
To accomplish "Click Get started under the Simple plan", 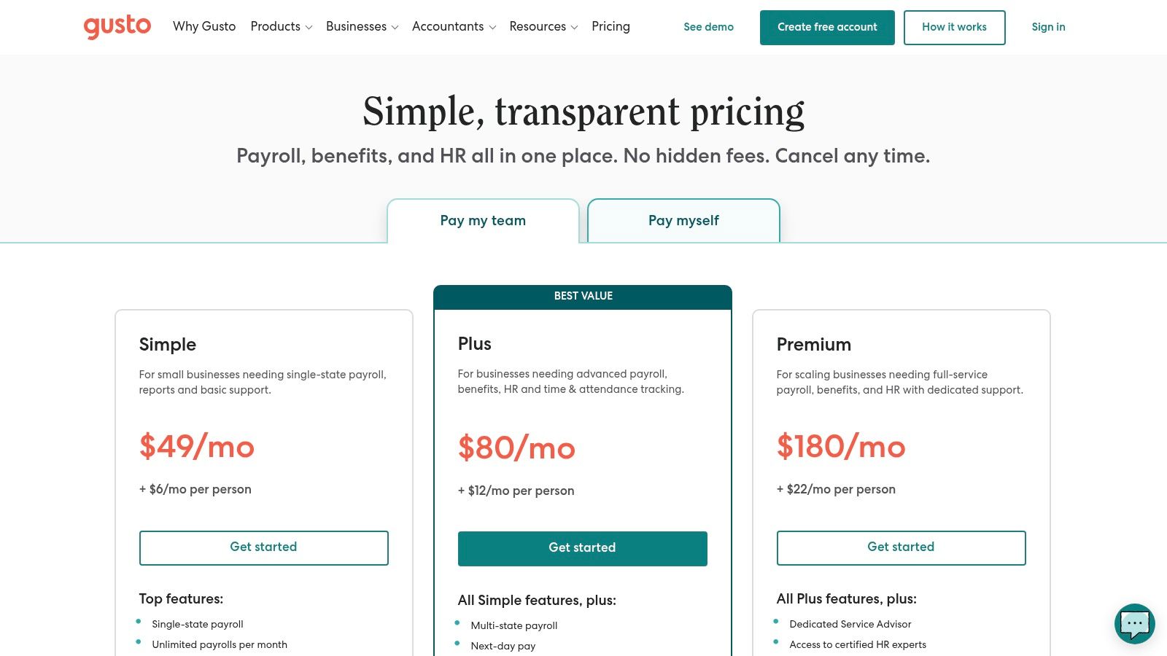I will click(x=264, y=547).
